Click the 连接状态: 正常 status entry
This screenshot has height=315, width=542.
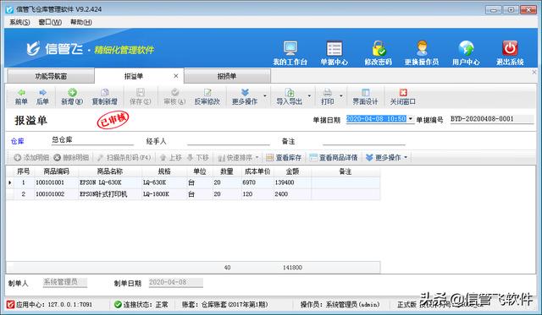pyautogui.click(x=141, y=304)
